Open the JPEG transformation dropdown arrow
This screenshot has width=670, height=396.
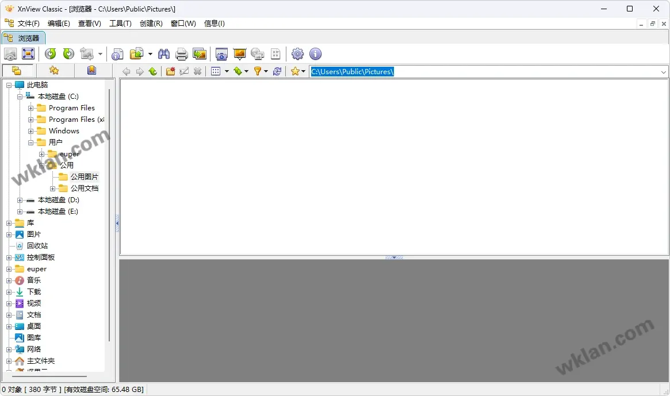pyautogui.click(x=101, y=54)
